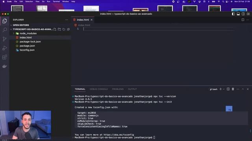Open customize layout icon in title bar
The image size is (252, 141).
coord(248,14)
